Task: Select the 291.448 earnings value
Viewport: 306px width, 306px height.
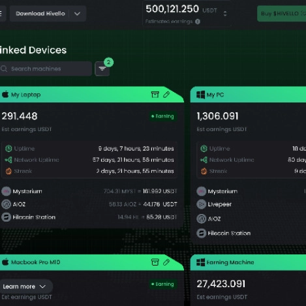Action: 20,116
